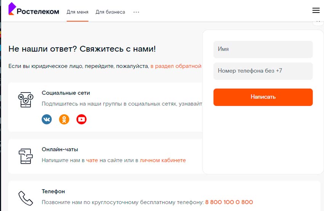The height and width of the screenshot is (211, 324).
Task: Click the "Социальные сети" heading
Action: pyautogui.click(x=66, y=93)
